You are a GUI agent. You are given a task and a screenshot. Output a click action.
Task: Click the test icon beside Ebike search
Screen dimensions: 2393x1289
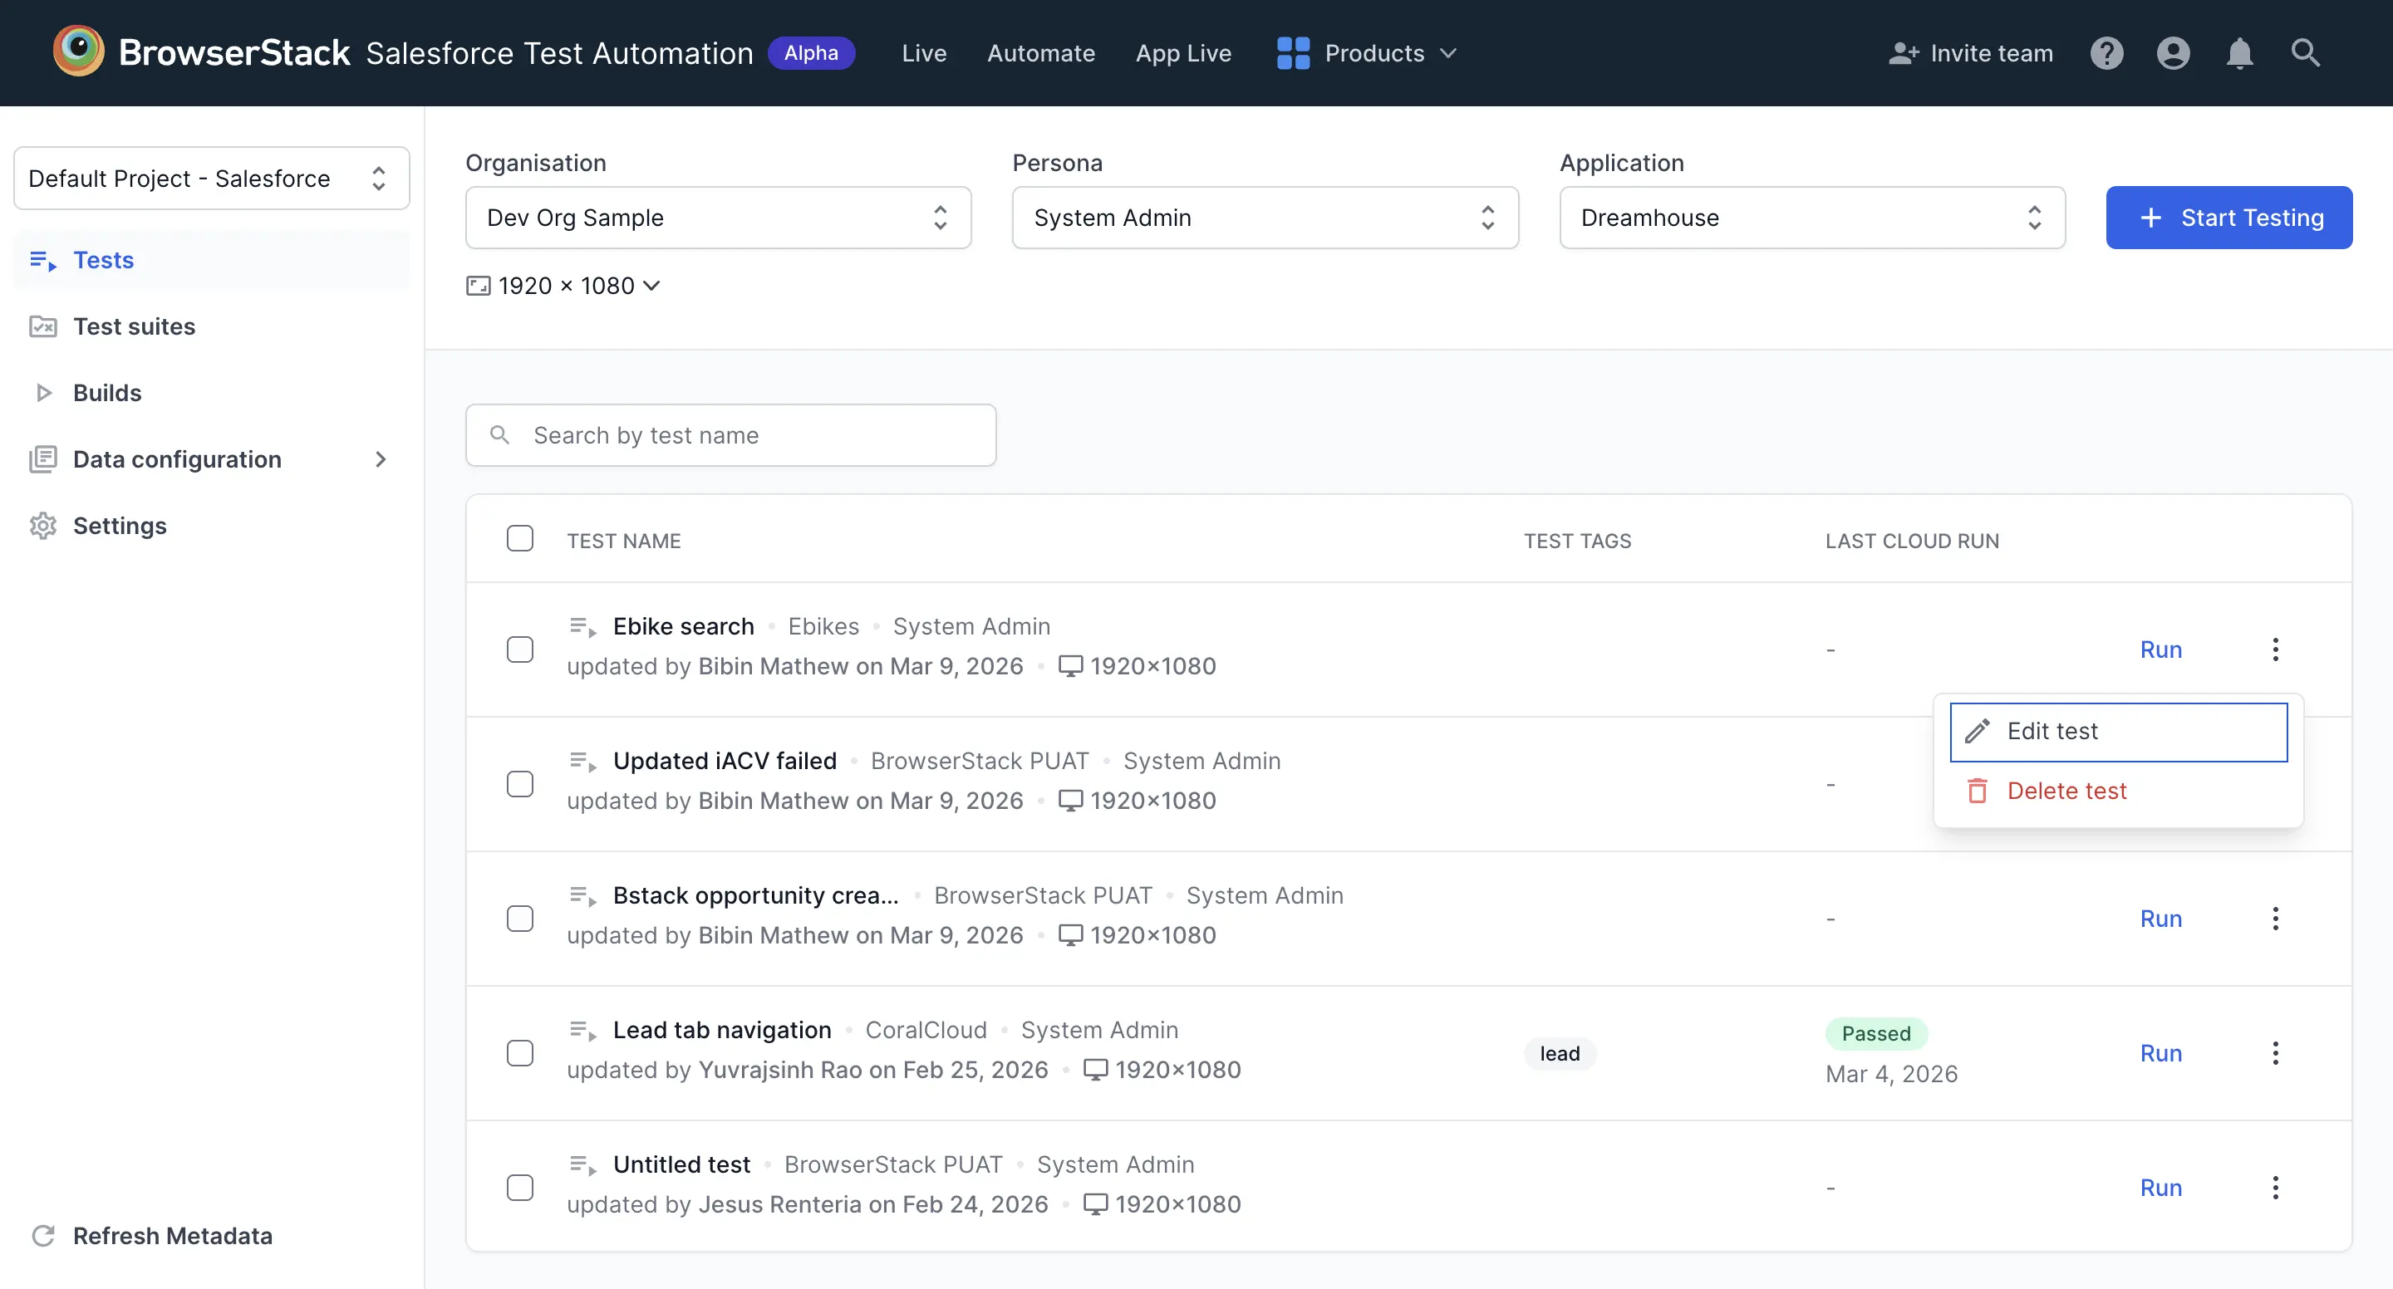582,627
